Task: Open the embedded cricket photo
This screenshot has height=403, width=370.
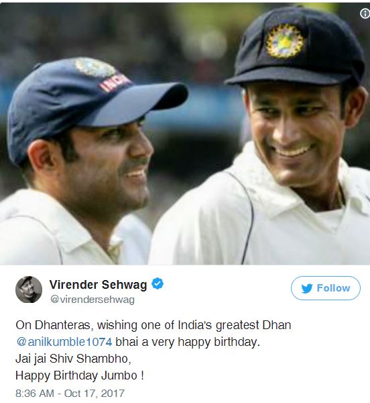Action: point(185,134)
